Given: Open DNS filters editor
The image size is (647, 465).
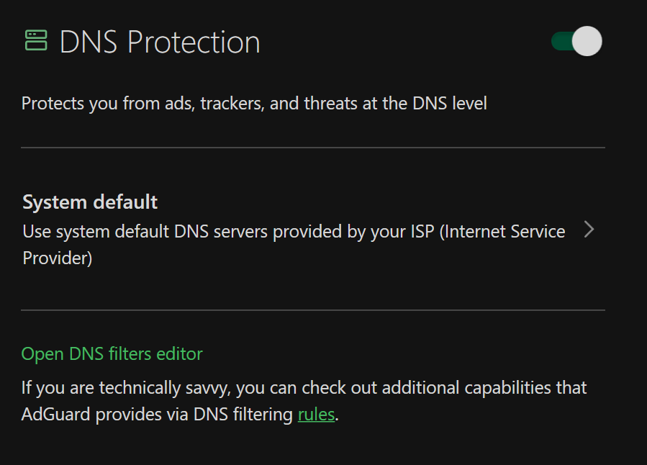Looking at the screenshot, I should click(x=112, y=353).
